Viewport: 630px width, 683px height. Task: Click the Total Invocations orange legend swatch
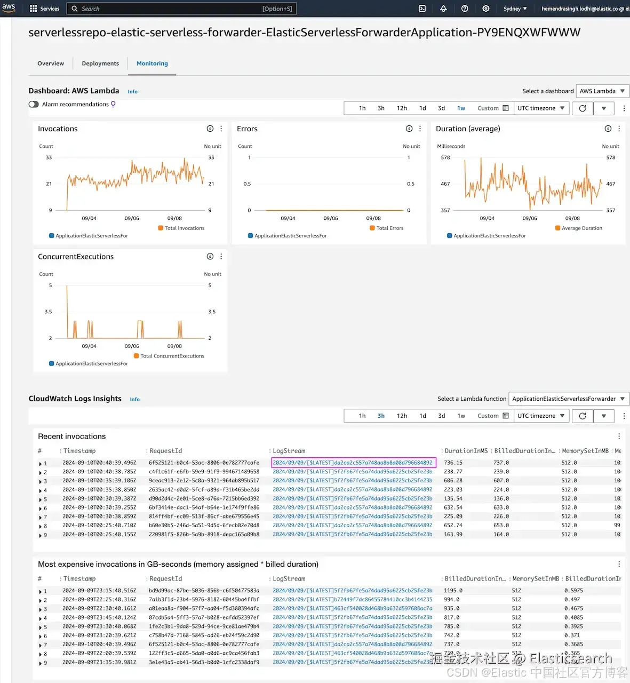pyautogui.click(x=161, y=228)
